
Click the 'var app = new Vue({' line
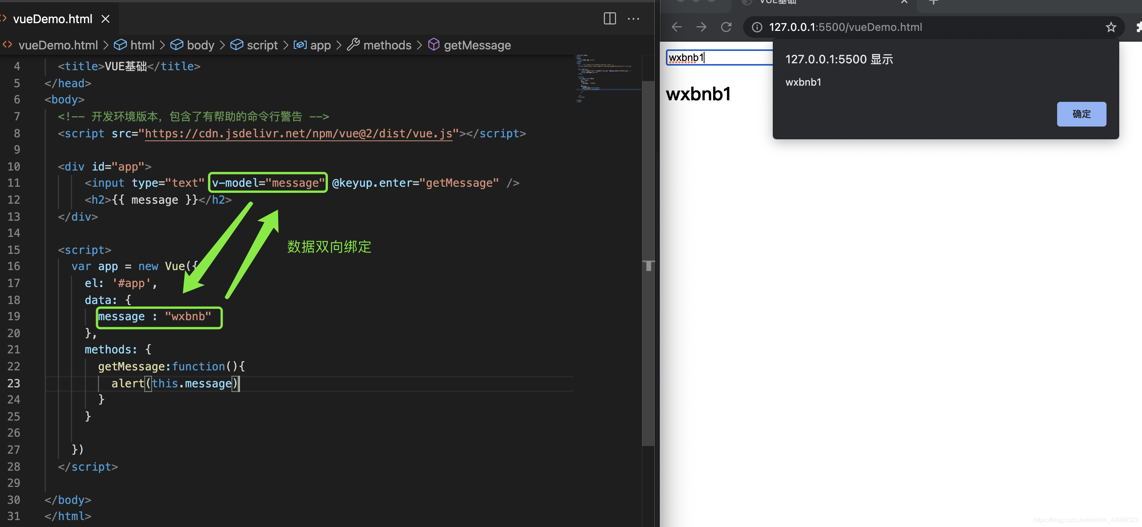coord(134,266)
